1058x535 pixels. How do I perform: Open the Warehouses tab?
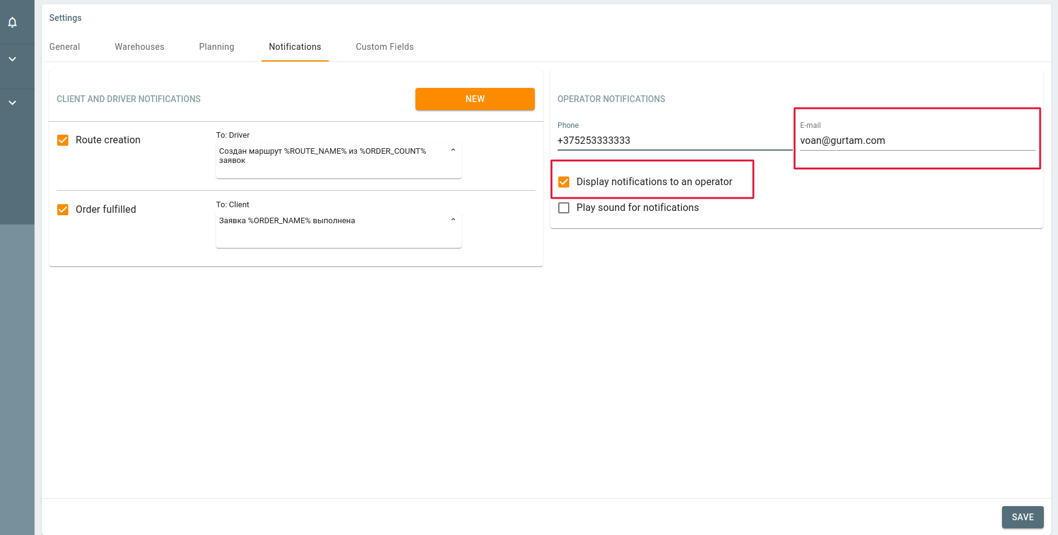coord(140,47)
